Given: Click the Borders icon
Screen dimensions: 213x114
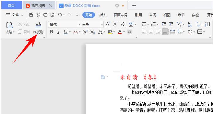Looking at the screenshot, I should coord(200,32).
